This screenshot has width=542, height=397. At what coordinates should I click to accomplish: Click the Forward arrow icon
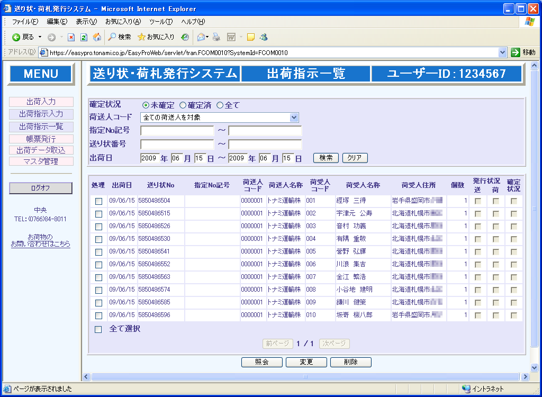(51, 38)
